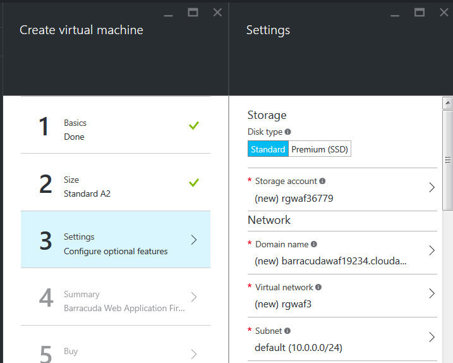Open step 5 Buy
Viewport: 453px width, 363px height.
(116, 344)
